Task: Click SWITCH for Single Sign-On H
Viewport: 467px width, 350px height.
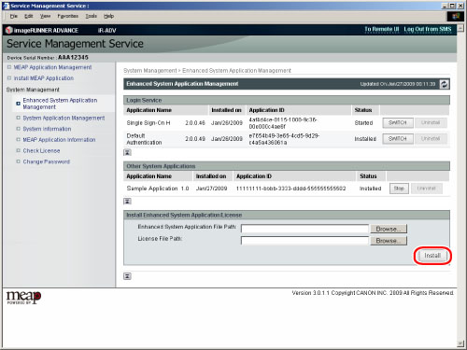Action: [x=398, y=123]
